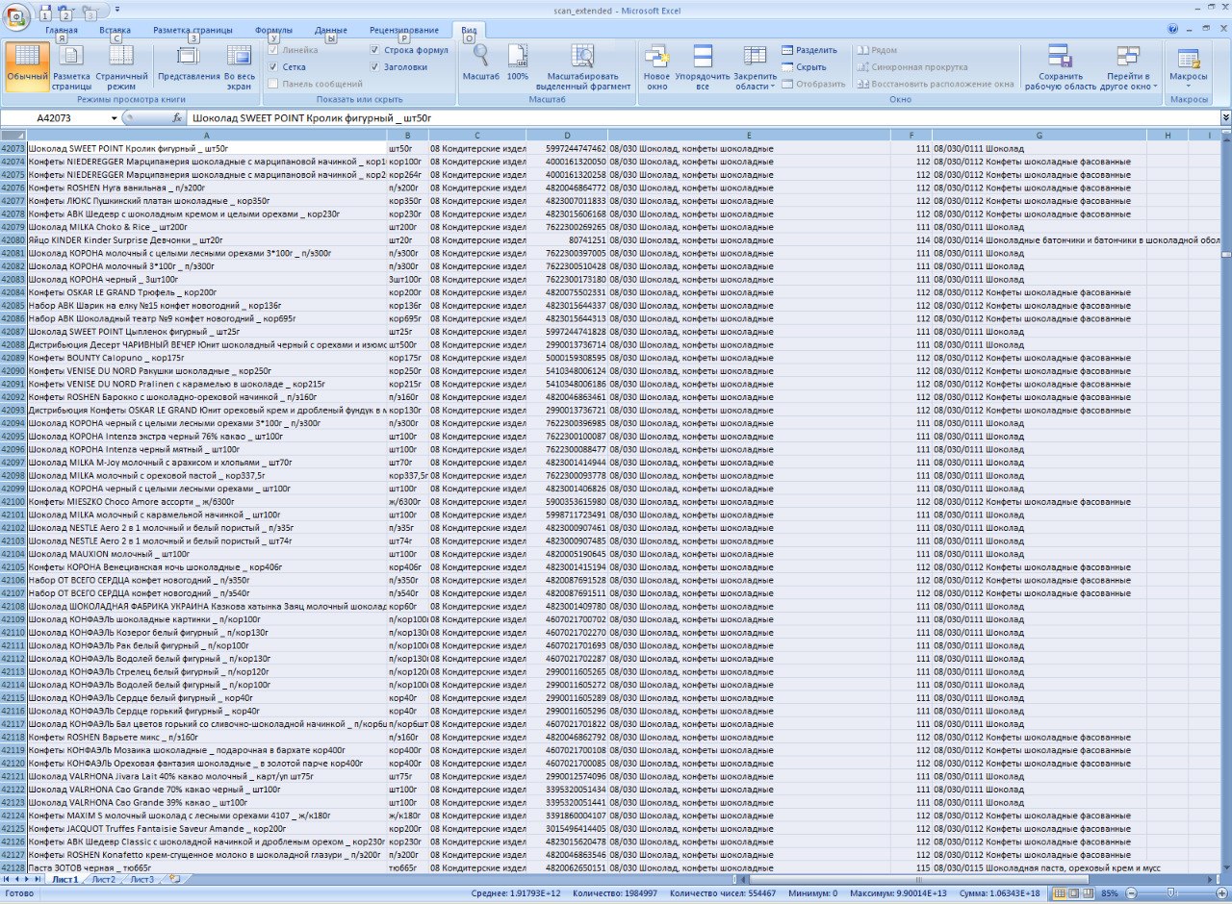
Task: Select cell Яйцо KINDER Kinder Surprise Девочки
Action: [207, 240]
